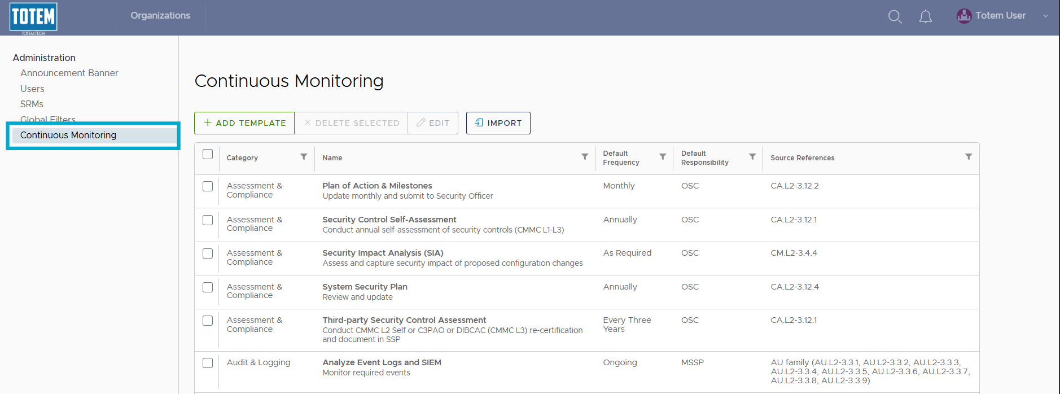Click the CM.L2-3.4.4 source reference

click(x=794, y=253)
